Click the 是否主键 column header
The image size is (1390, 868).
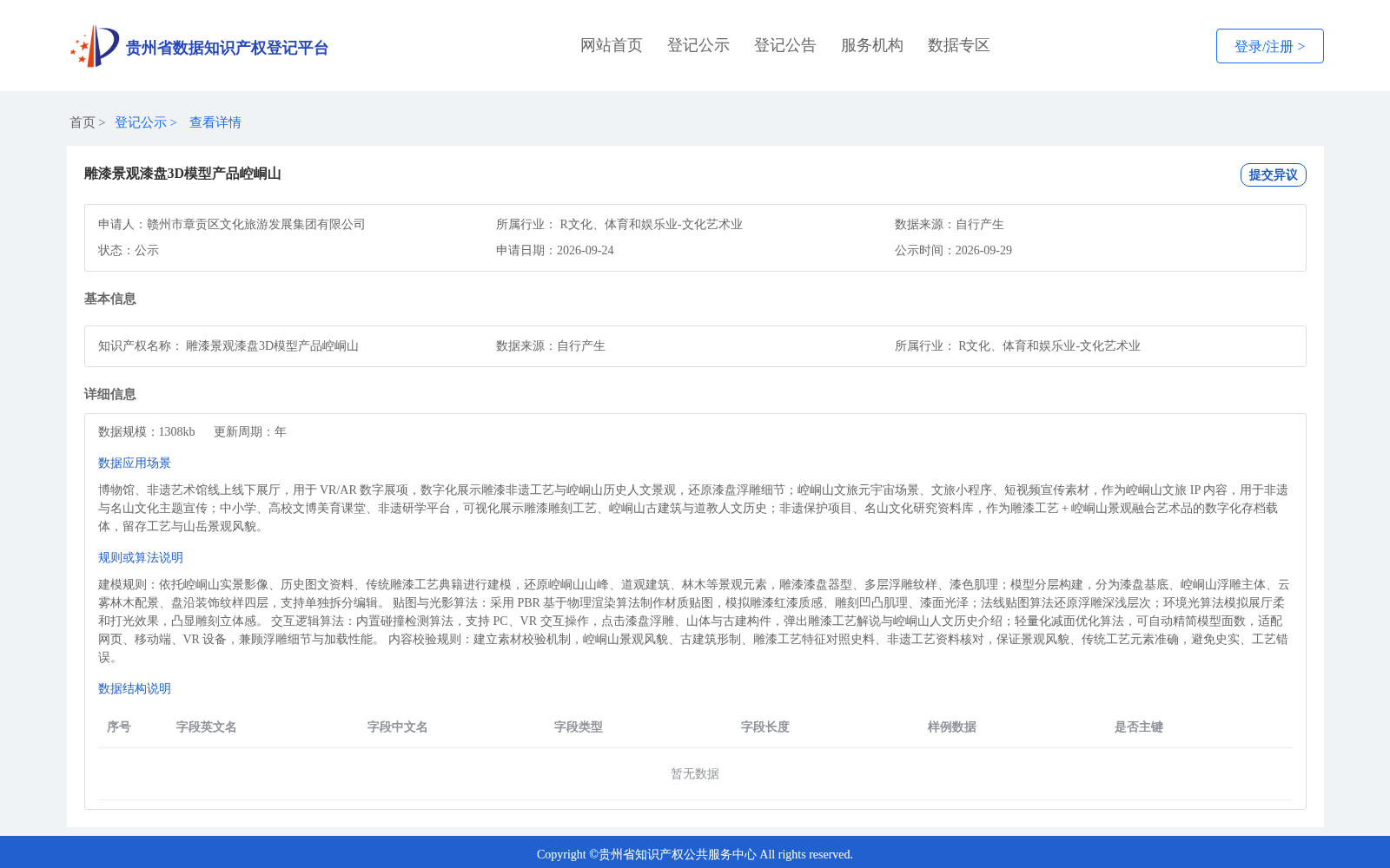(x=1139, y=727)
